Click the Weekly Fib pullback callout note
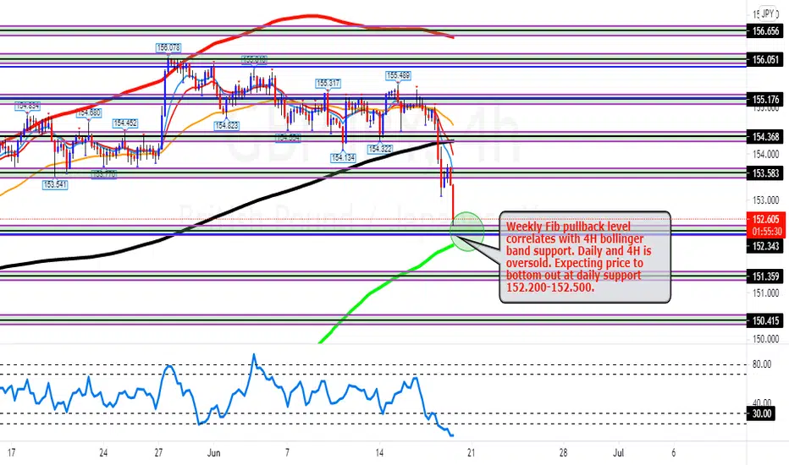 click(x=585, y=257)
